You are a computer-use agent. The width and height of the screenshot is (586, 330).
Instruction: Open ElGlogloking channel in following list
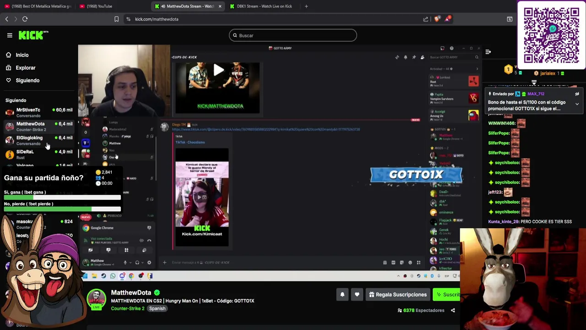coord(39,140)
